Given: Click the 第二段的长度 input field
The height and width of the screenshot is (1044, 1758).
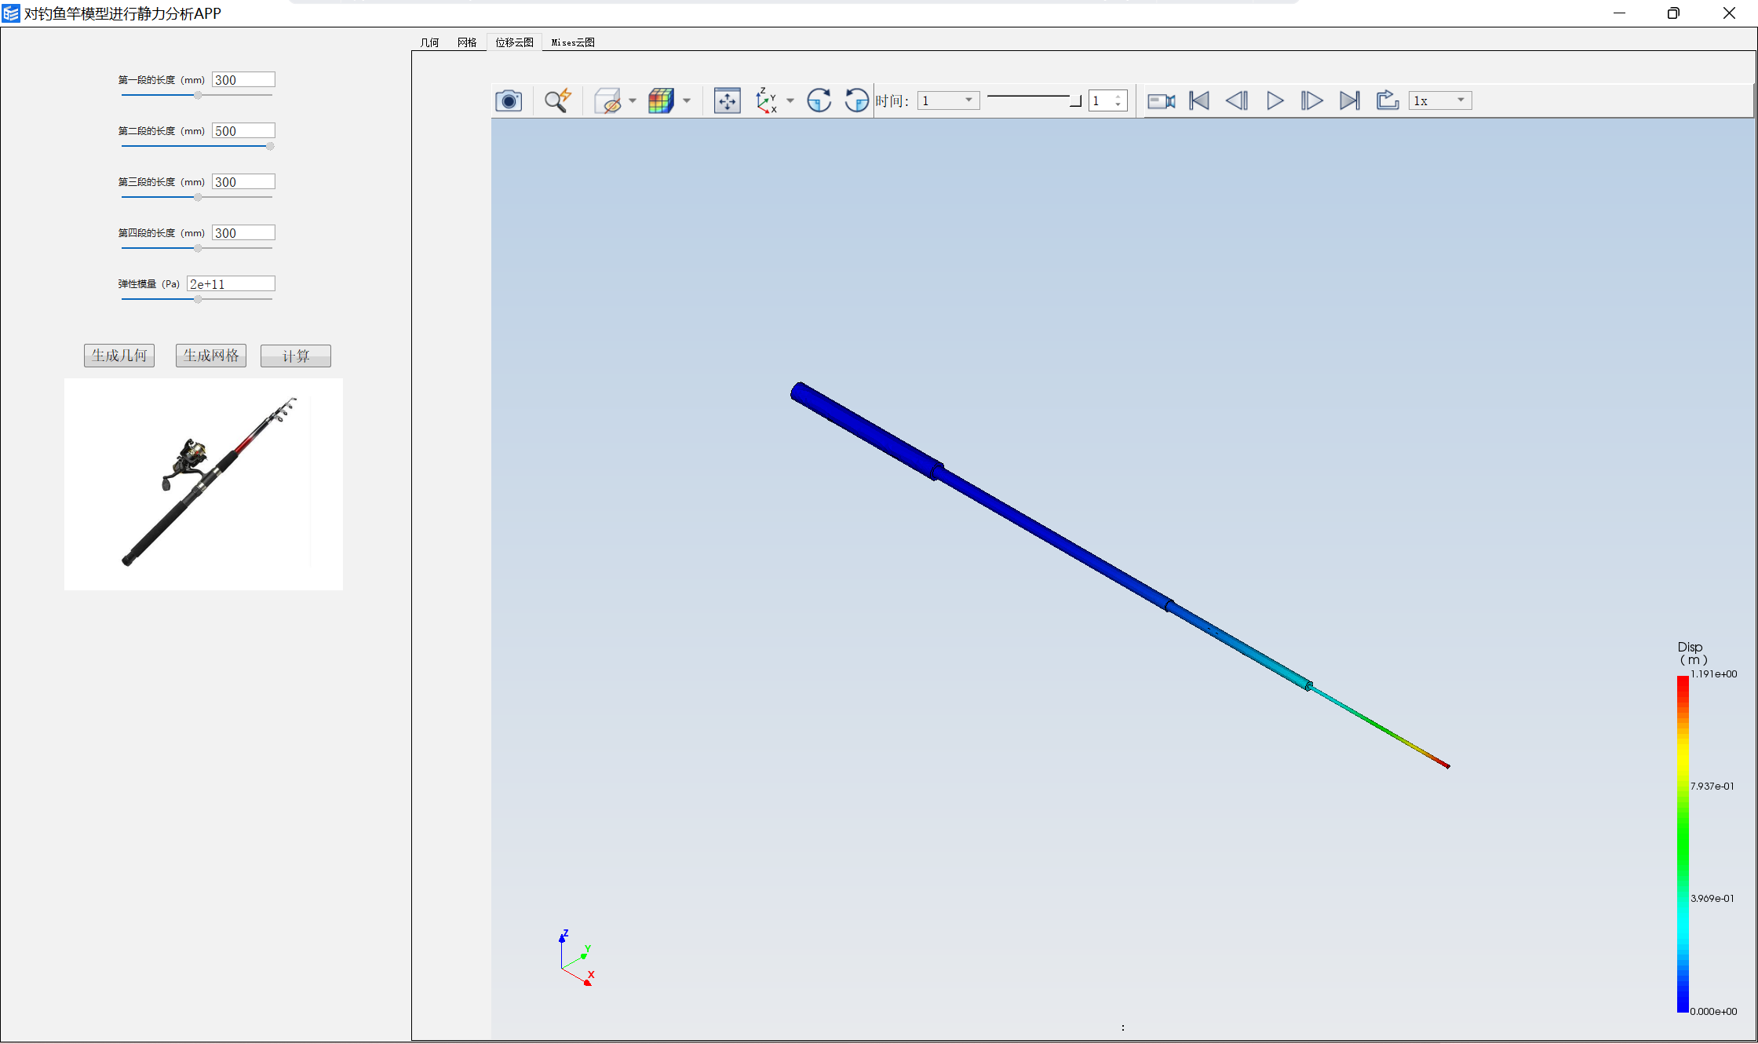Looking at the screenshot, I should tap(243, 130).
